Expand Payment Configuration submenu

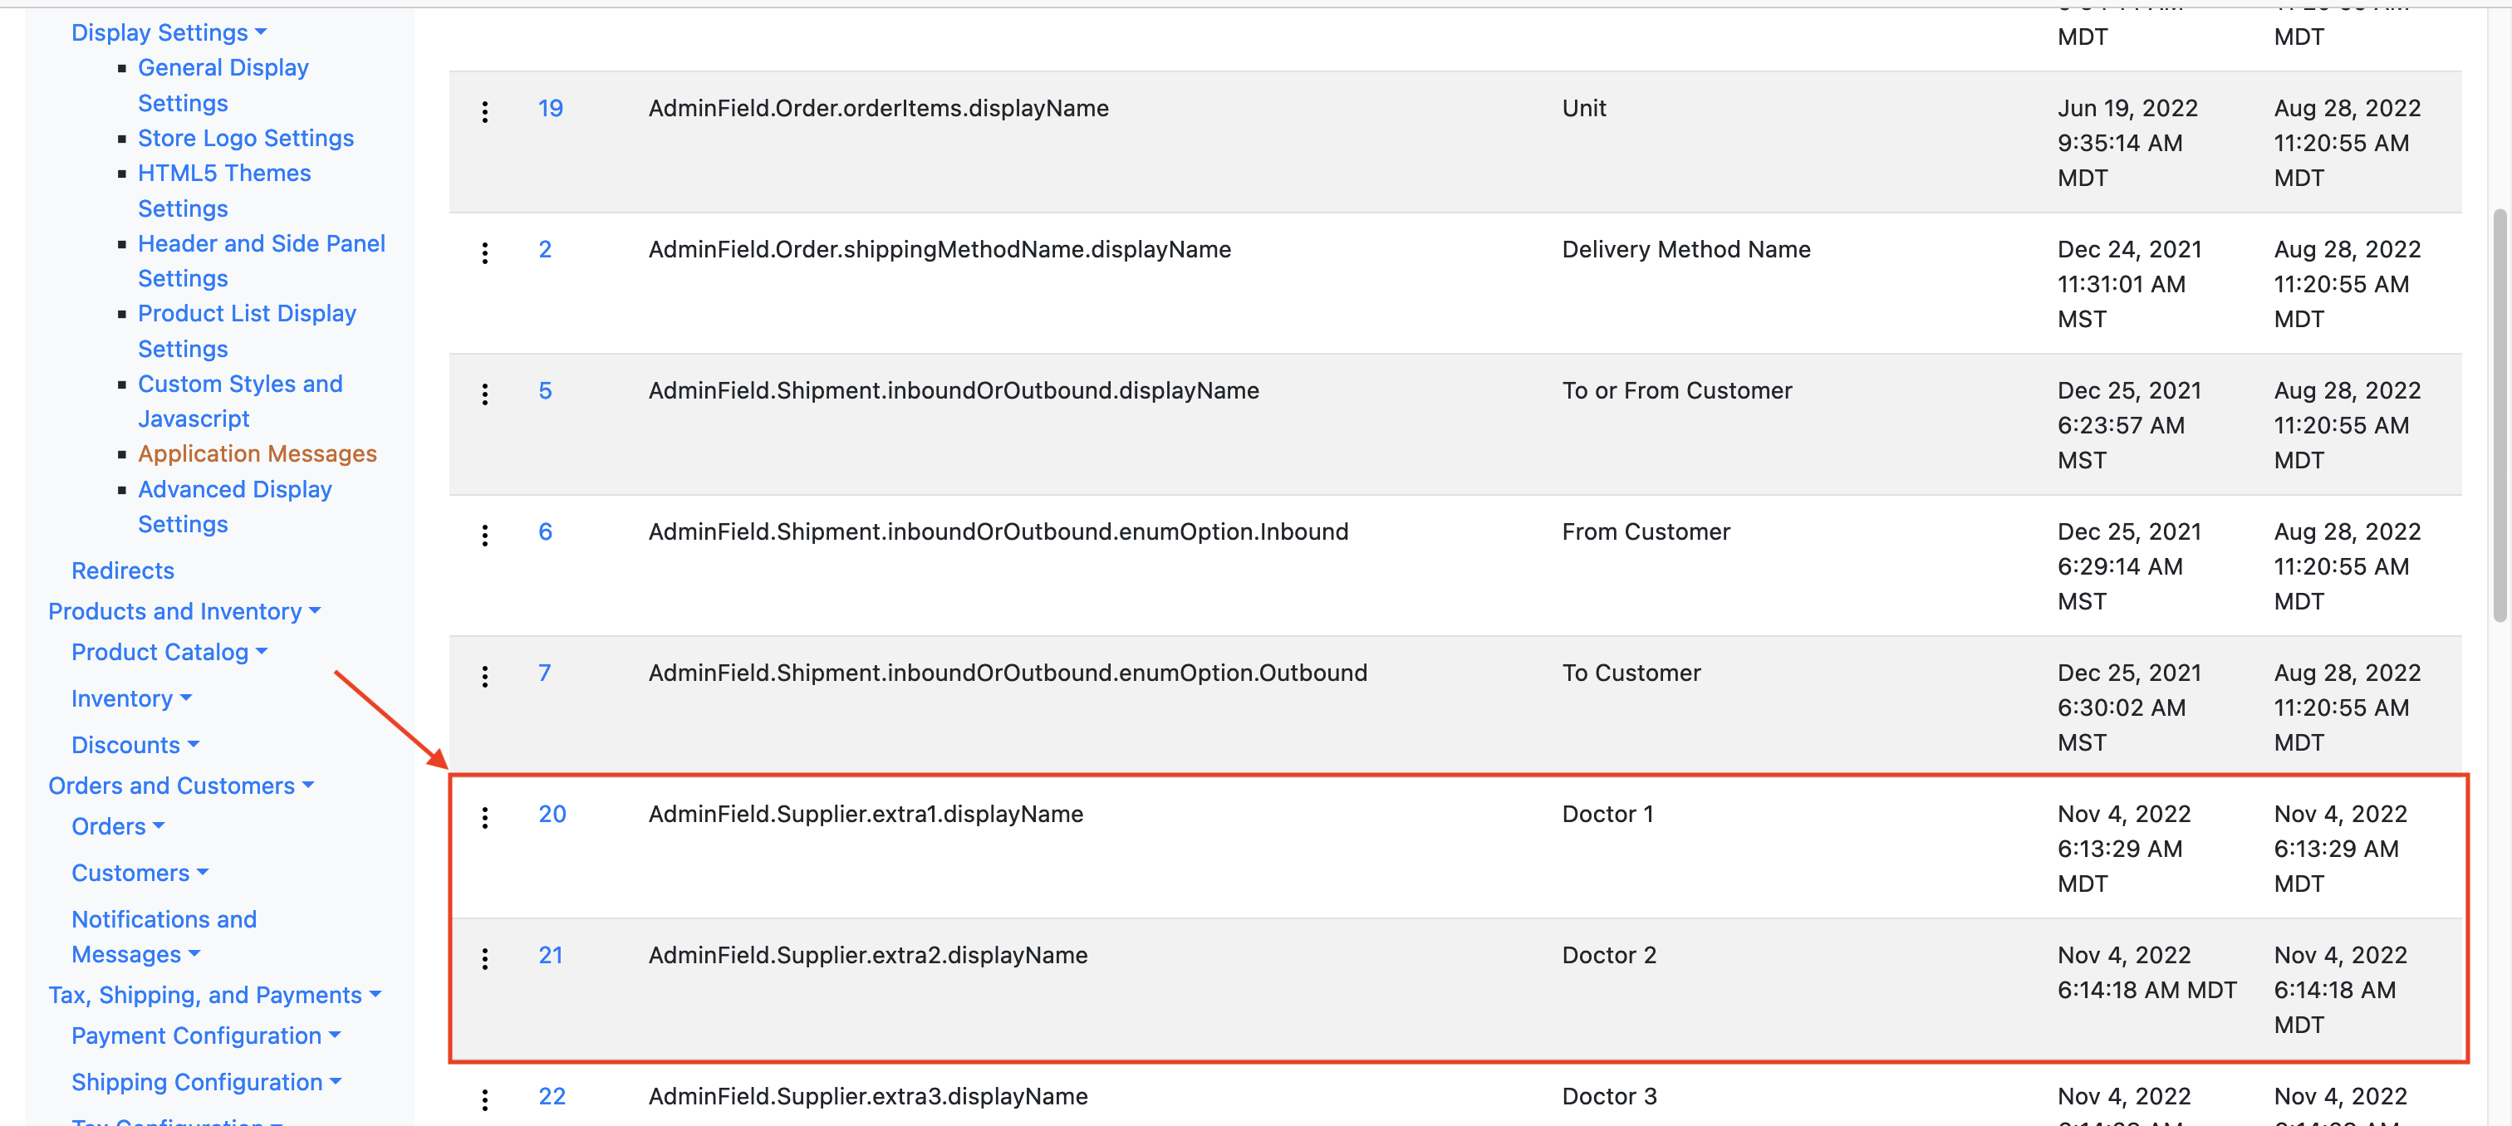(207, 1035)
